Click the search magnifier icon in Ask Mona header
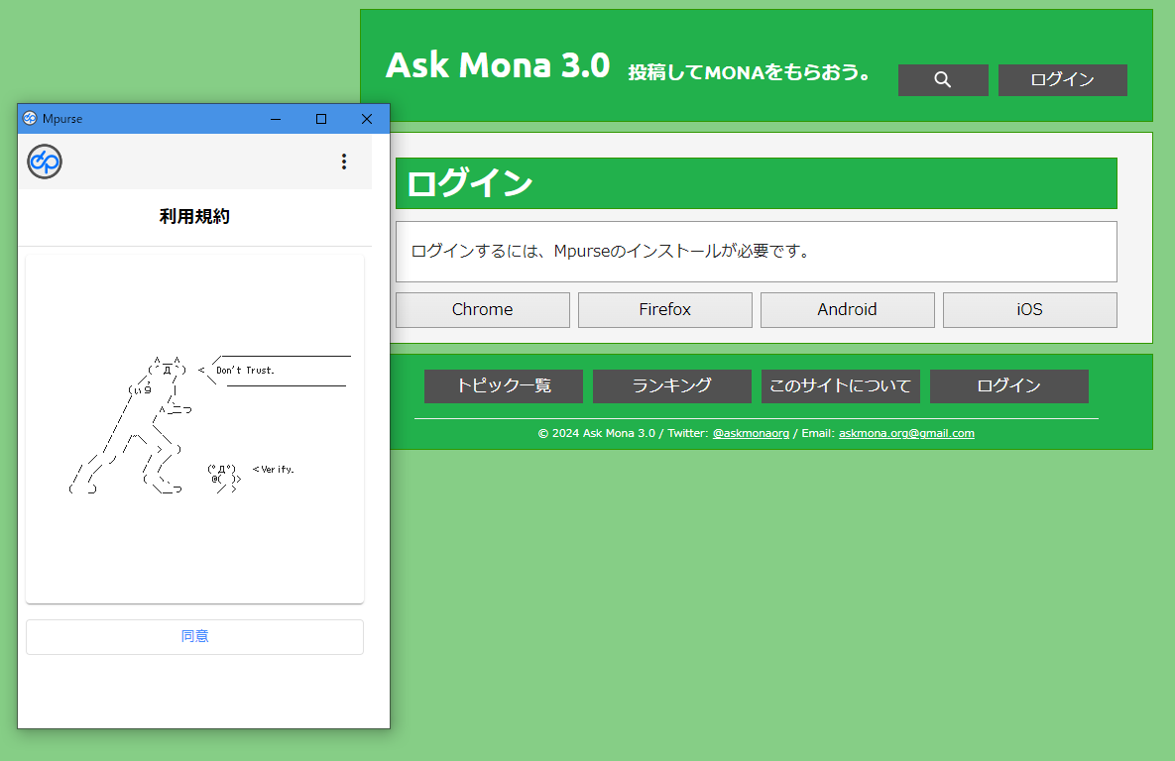1175x761 pixels. coord(943,80)
